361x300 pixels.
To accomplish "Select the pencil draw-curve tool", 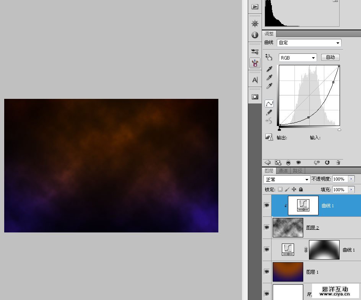I will coord(269,112).
